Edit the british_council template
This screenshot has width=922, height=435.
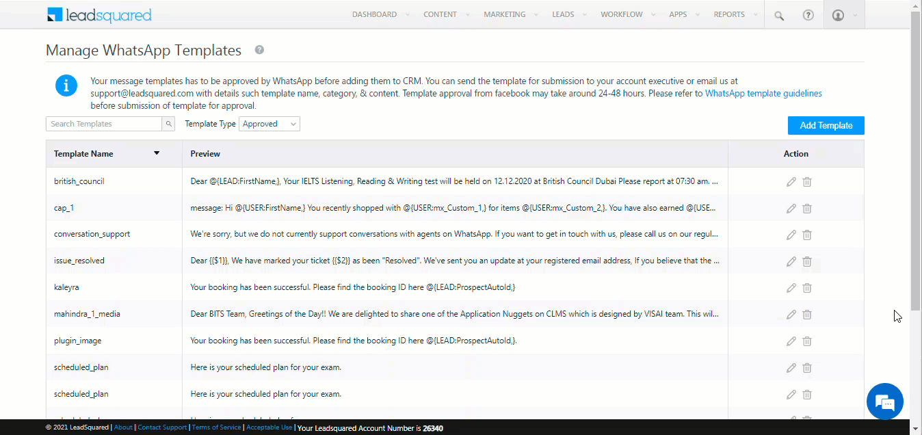pyautogui.click(x=791, y=182)
